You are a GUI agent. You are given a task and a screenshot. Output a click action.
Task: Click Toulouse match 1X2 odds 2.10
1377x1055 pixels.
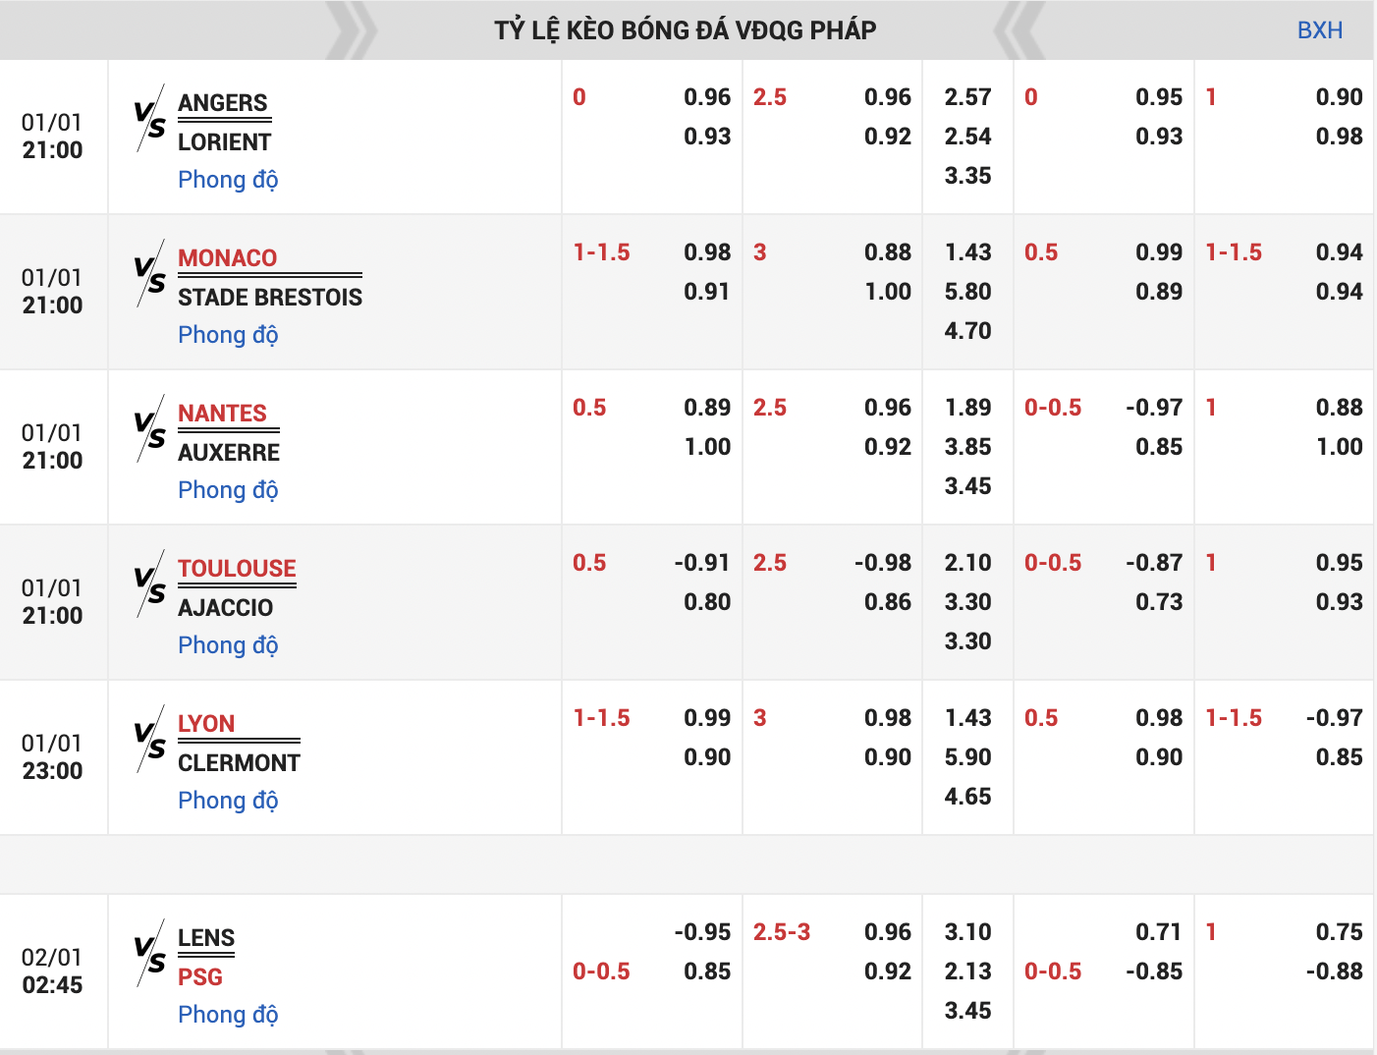click(967, 563)
